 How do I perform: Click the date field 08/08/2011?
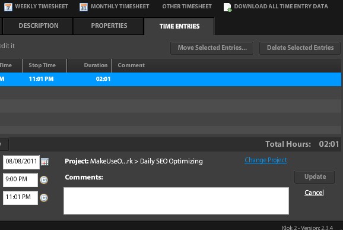point(21,162)
